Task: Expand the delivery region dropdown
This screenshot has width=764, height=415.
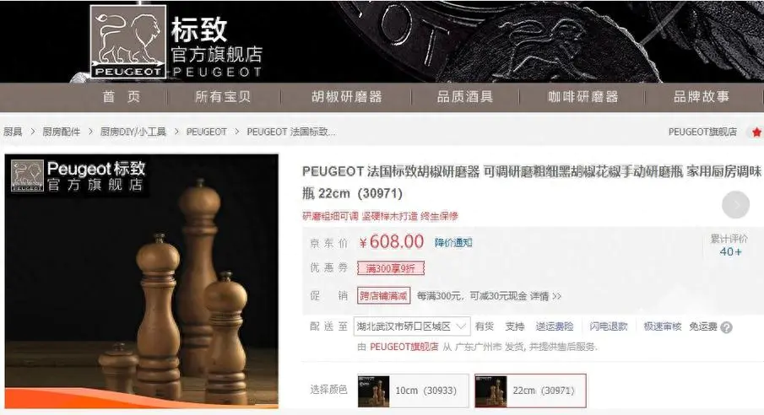Action: [412, 326]
